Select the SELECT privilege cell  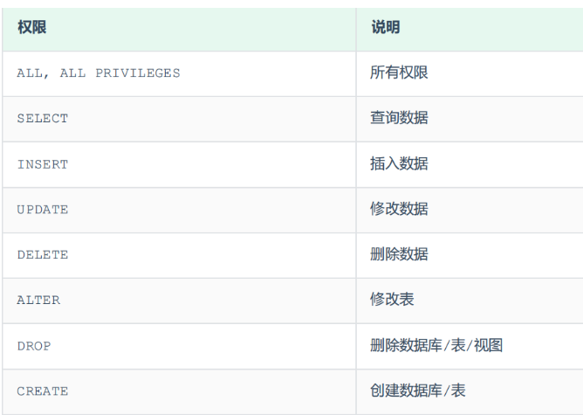pos(42,119)
